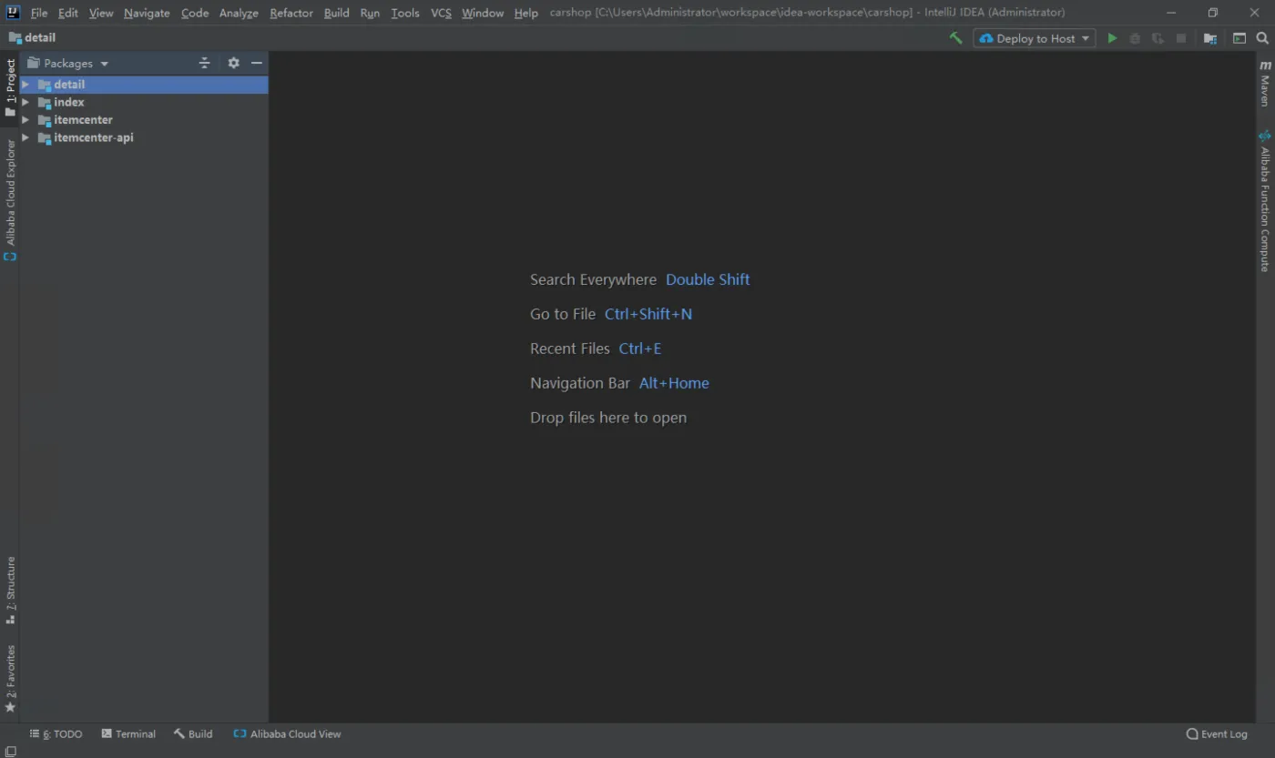
Task: Open the Alibaba Function Compute side tab
Action: click(x=1265, y=200)
